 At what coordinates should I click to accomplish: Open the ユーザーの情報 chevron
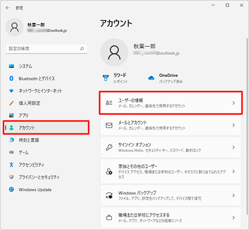click(234, 103)
